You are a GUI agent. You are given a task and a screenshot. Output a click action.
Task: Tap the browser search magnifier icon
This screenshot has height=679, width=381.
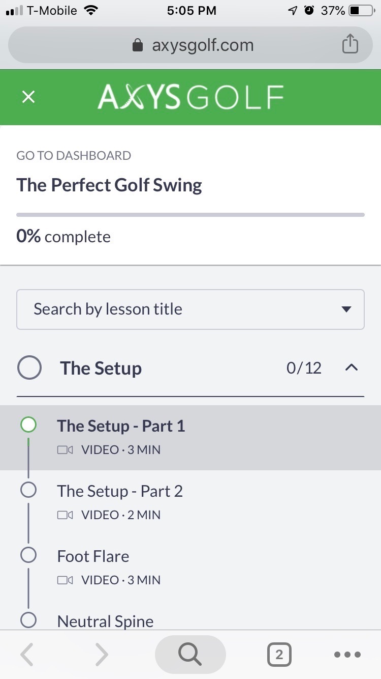tap(190, 655)
